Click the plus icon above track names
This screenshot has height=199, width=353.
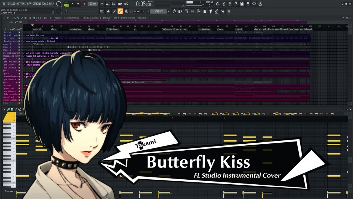[6, 29]
